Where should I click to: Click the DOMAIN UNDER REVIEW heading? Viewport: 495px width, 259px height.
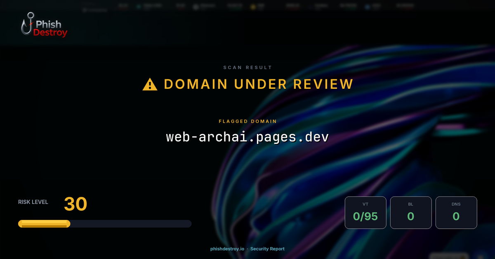pos(259,84)
